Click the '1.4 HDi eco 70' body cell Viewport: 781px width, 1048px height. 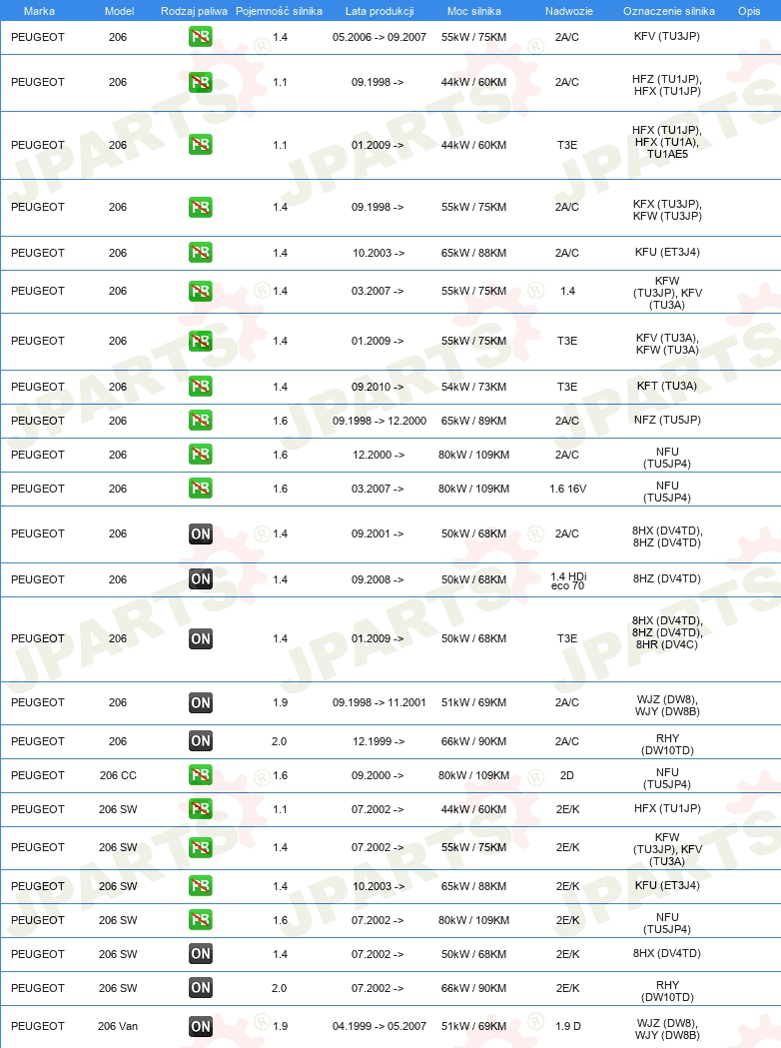[x=568, y=580]
